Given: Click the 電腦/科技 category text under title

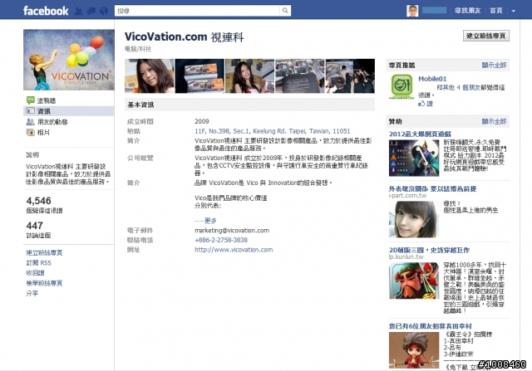Looking at the screenshot, I should pyautogui.click(x=138, y=49).
